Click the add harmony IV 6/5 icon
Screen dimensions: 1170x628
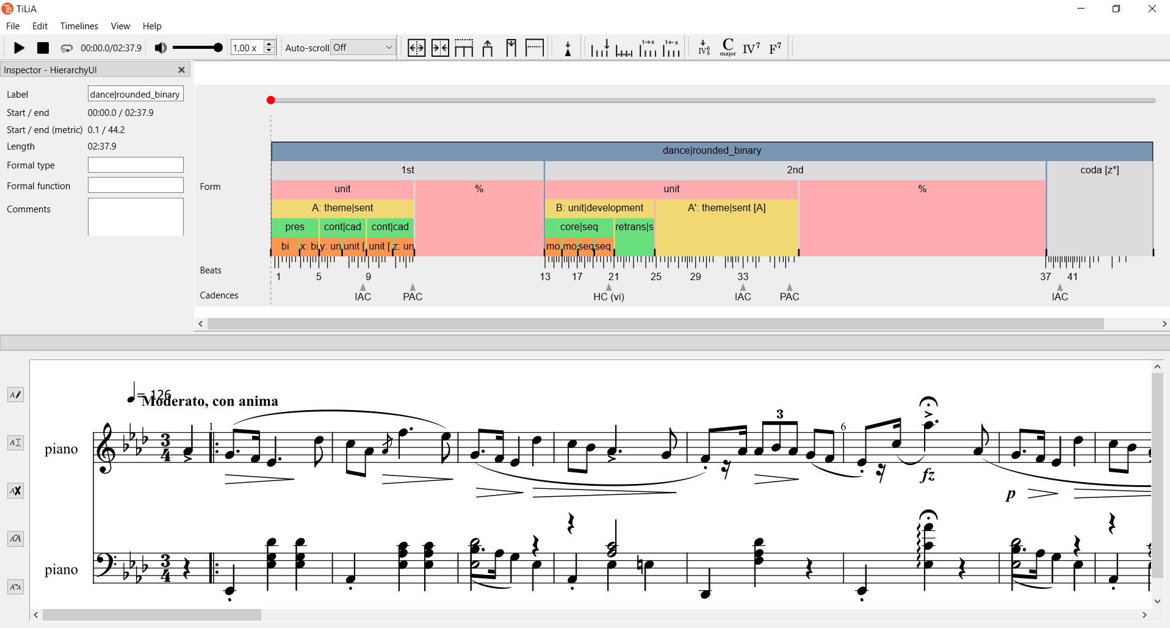pyautogui.click(x=704, y=48)
